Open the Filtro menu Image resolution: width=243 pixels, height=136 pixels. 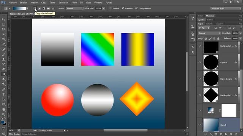click(74, 3)
